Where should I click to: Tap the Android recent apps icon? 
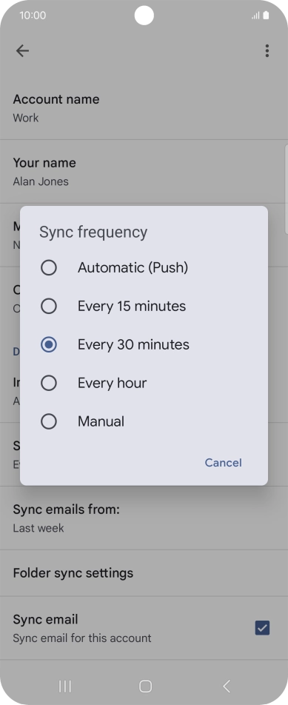65,686
